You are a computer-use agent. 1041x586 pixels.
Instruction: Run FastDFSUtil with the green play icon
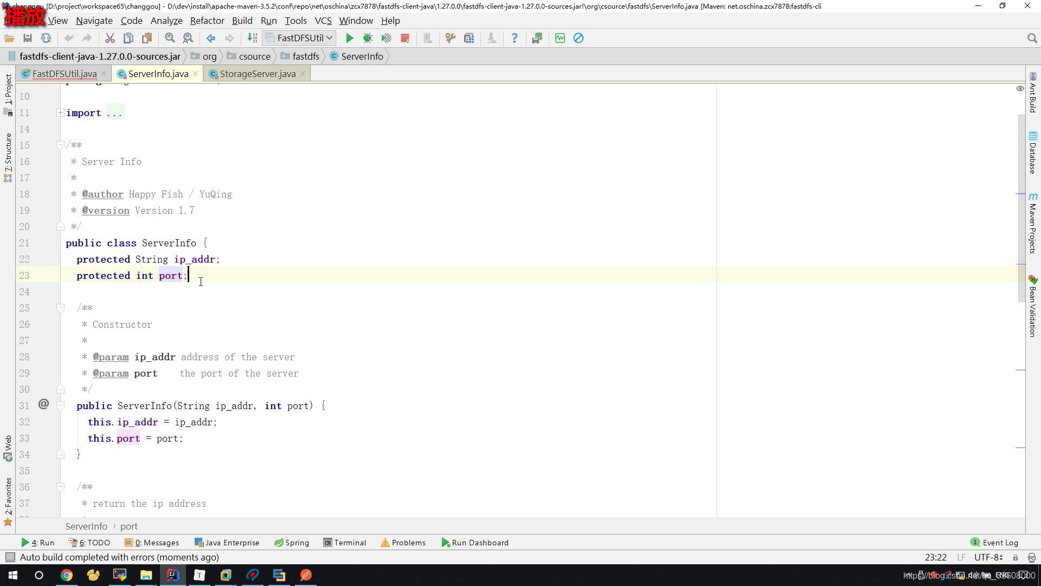[x=350, y=38]
